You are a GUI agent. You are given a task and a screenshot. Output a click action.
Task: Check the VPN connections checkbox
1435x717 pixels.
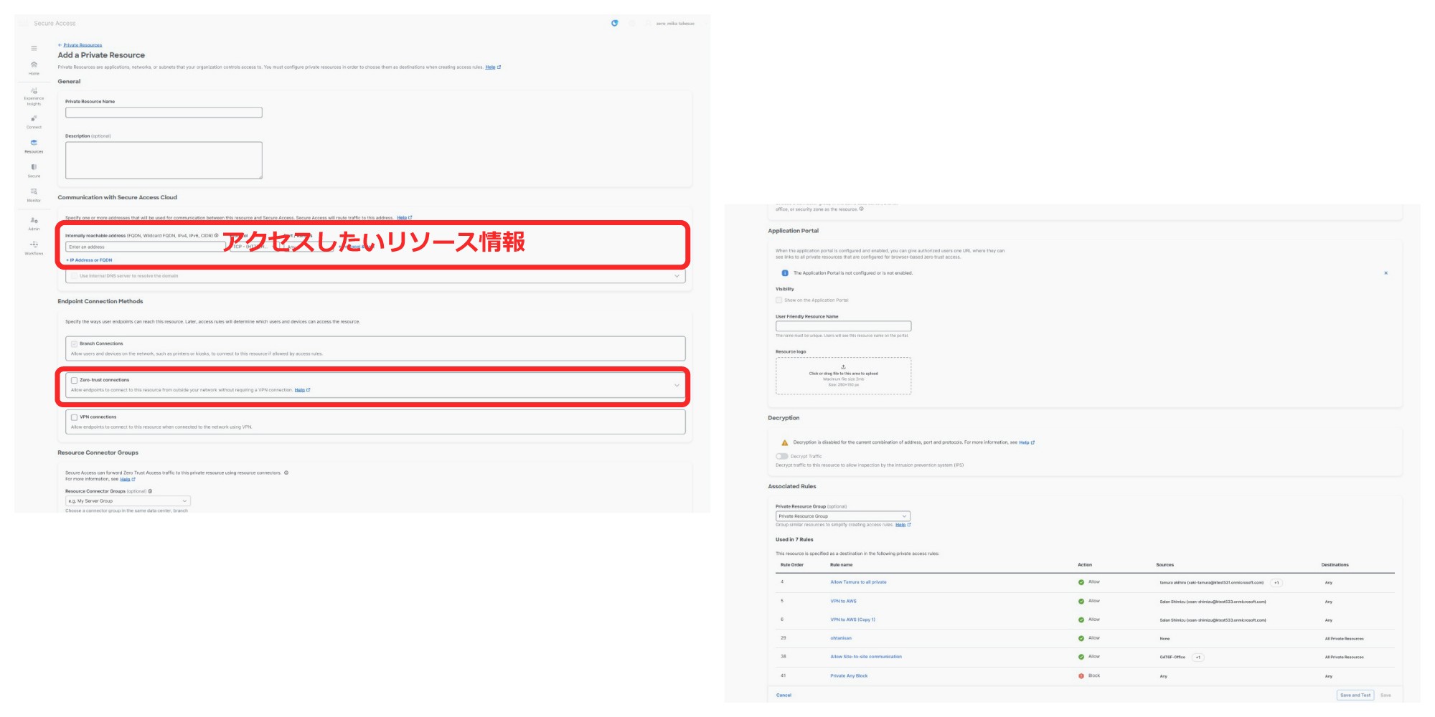pos(74,417)
